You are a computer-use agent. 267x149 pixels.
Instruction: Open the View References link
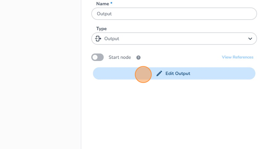[x=238, y=57]
